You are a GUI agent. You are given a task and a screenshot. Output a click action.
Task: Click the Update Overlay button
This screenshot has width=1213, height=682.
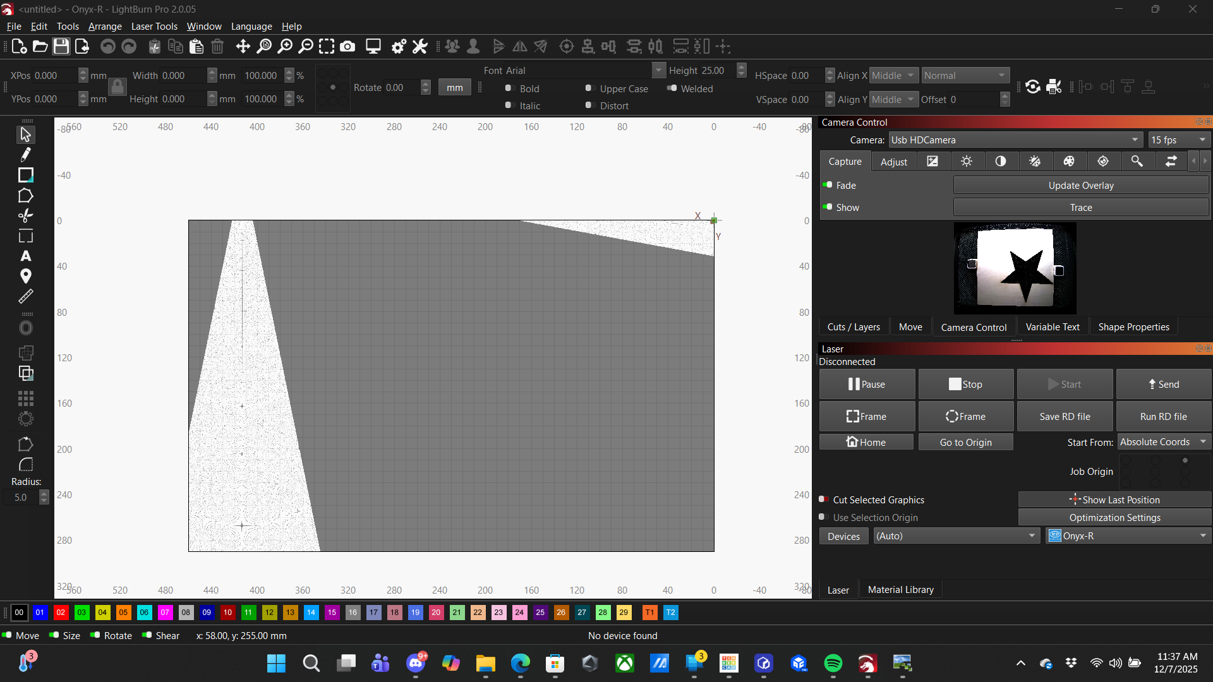(x=1081, y=185)
